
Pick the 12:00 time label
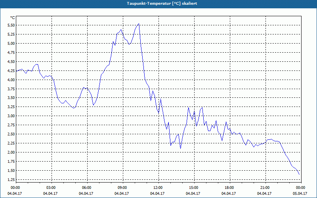[159, 188]
